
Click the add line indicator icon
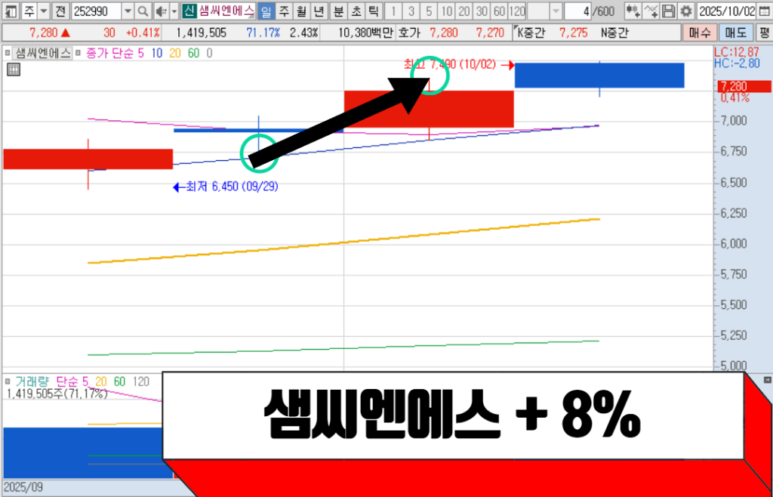coord(651,11)
